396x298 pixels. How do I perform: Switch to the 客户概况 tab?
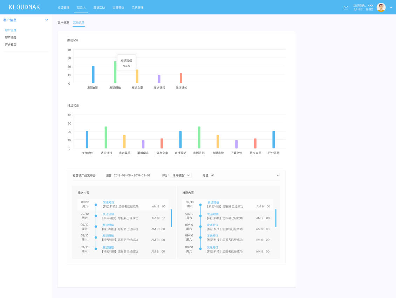[x=63, y=23]
